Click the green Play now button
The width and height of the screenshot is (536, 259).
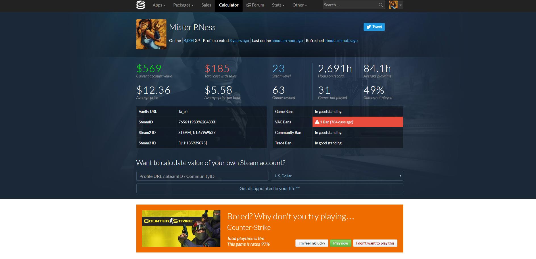[341, 243]
